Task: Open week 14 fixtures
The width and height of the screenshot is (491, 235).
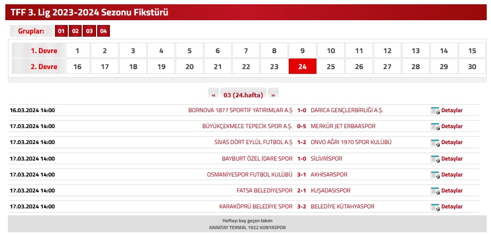Action: point(444,51)
